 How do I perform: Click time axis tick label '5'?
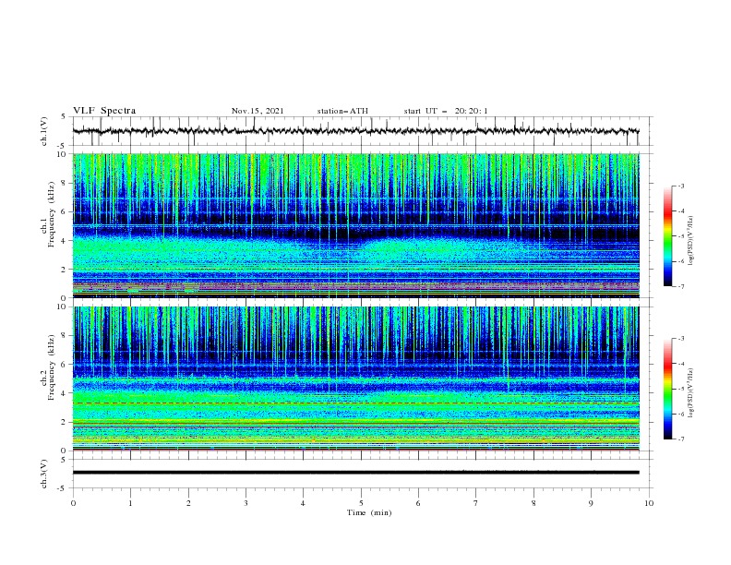coord(361,503)
